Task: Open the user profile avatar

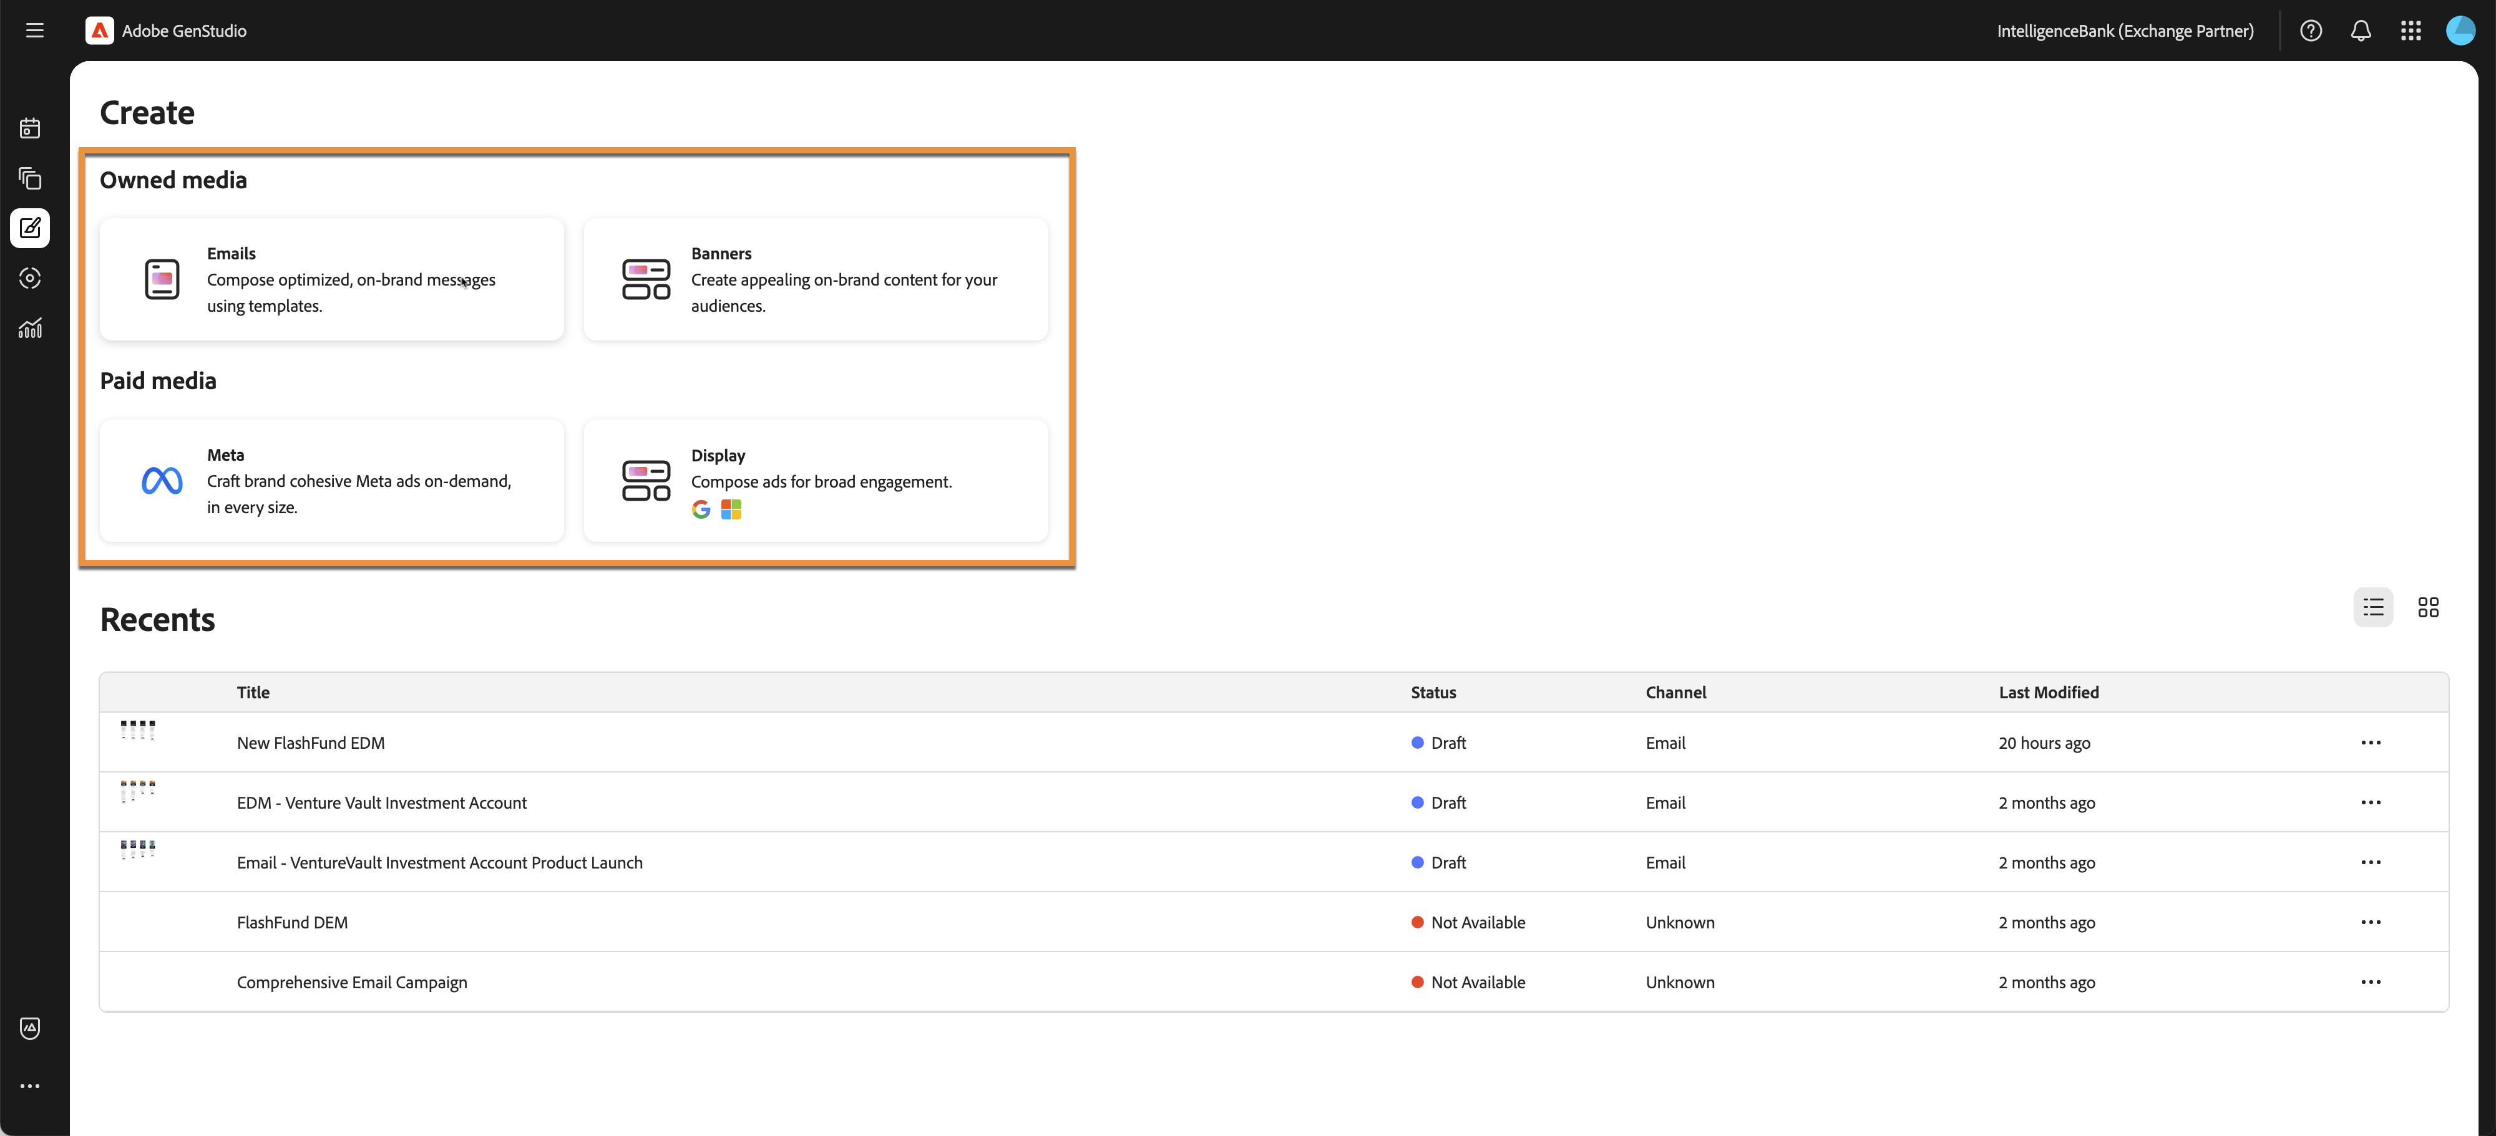Action: (2460, 30)
